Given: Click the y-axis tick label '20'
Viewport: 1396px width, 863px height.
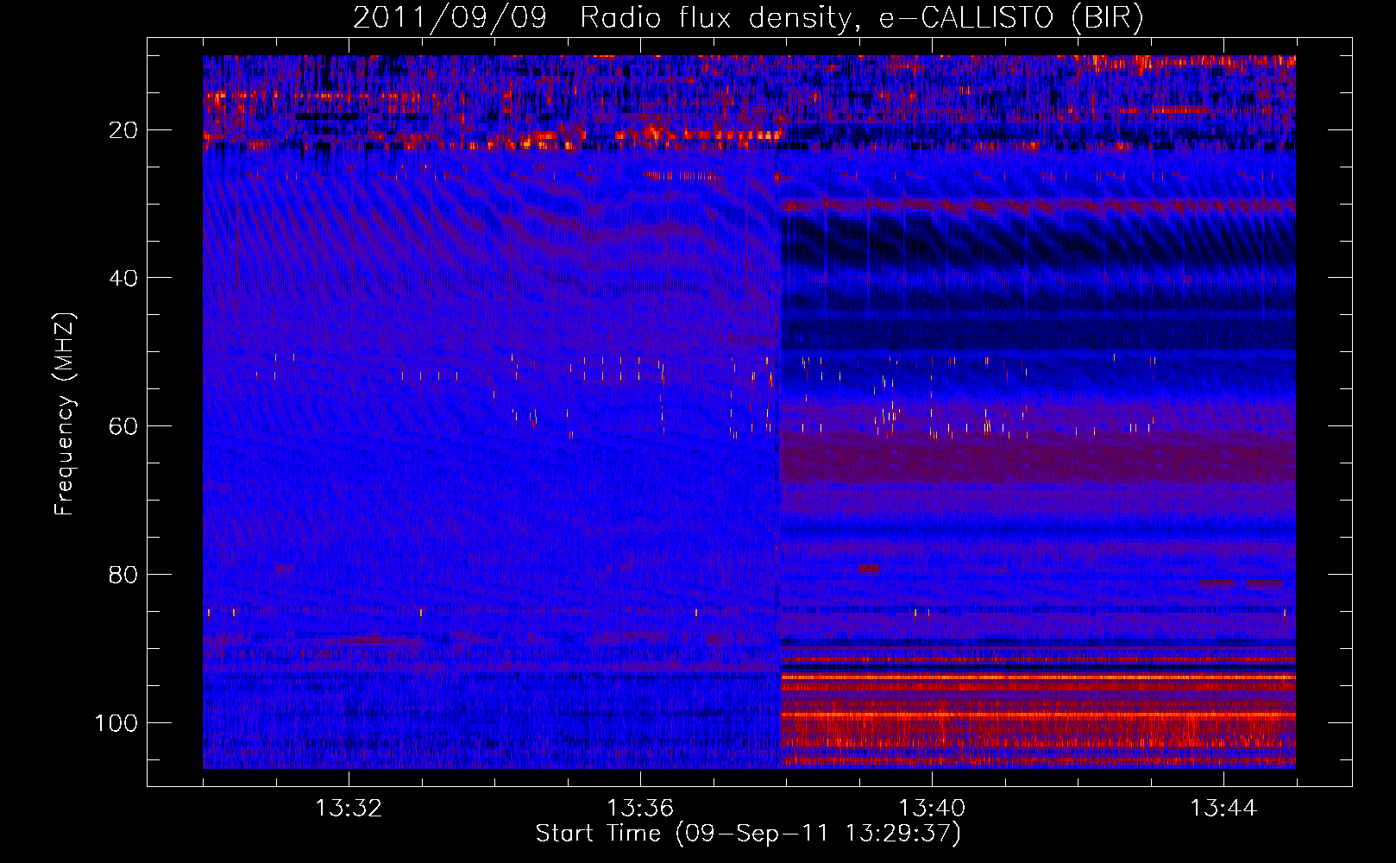Looking at the screenshot, I should [x=124, y=130].
